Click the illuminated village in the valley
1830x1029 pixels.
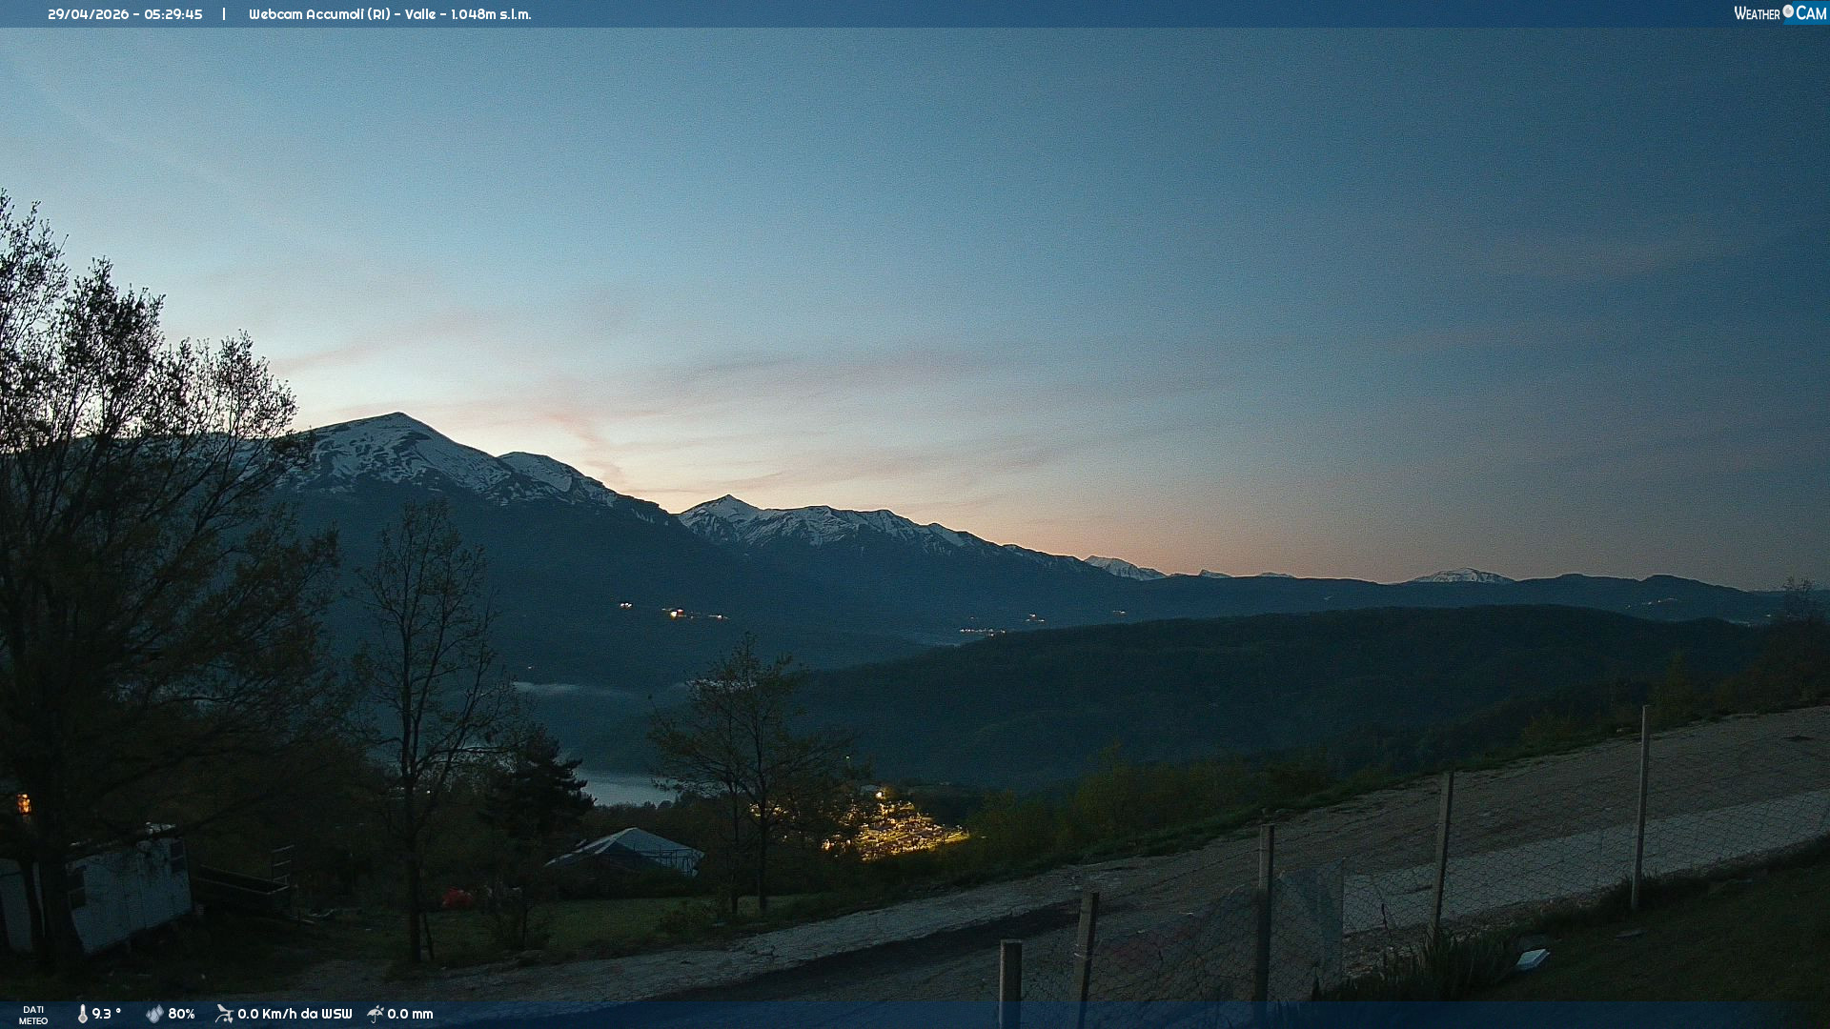896,831
